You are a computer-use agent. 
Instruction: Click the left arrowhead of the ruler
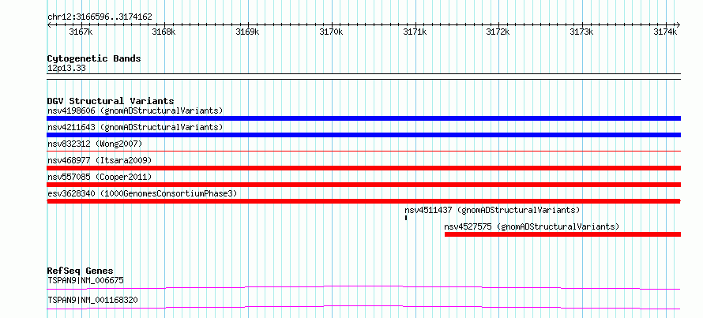pos(49,25)
